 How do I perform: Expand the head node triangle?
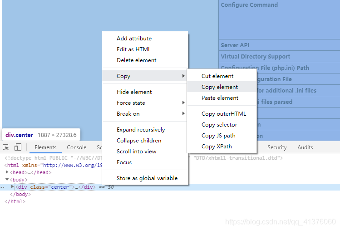(7, 172)
